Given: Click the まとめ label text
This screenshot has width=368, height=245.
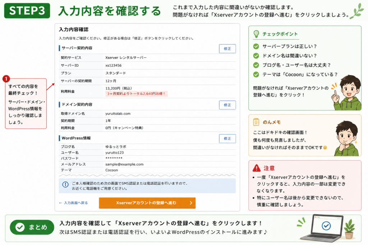Looking at the screenshot, I should coord(38,227).
